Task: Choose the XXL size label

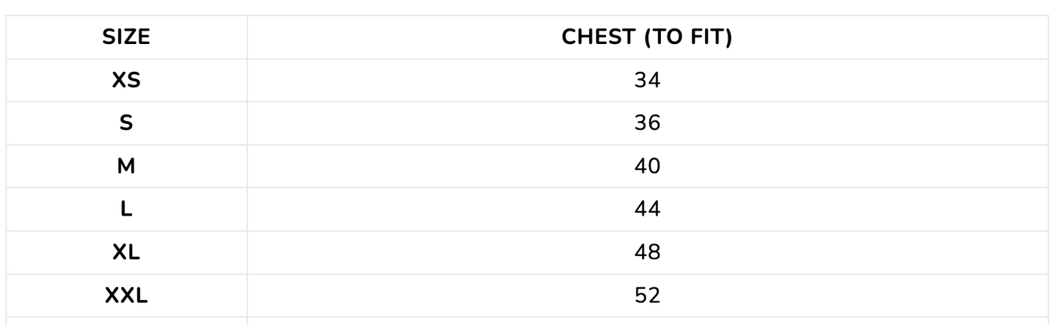Action: [126, 296]
